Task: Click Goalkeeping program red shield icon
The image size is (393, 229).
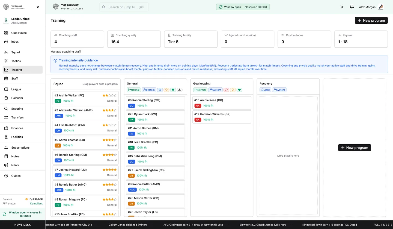Action: [x=226, y=90]
